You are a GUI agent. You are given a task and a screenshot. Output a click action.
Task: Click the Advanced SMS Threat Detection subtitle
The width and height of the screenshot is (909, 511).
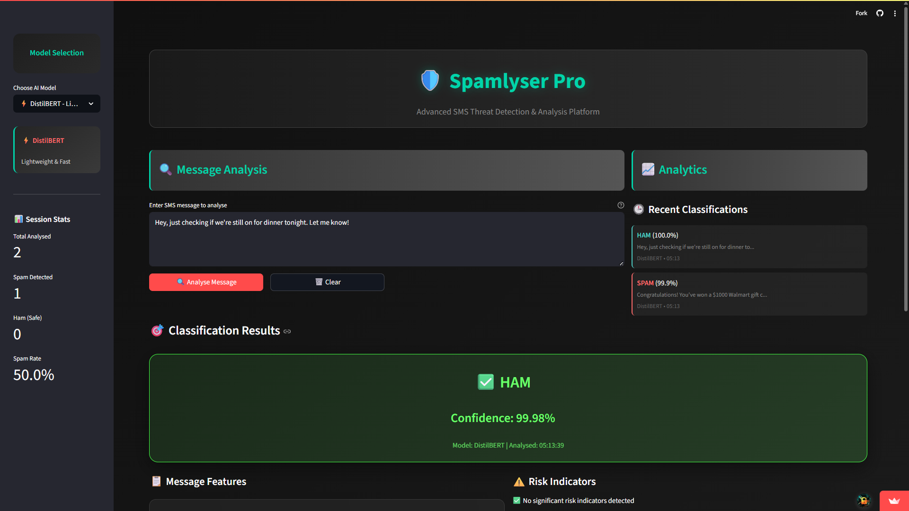pyautogui.click(x=508, y=112)
